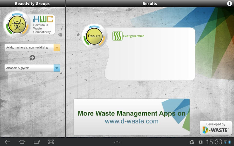Tap the 15:33 clock in the status bar
234x146 pixels.
[214, 142]
